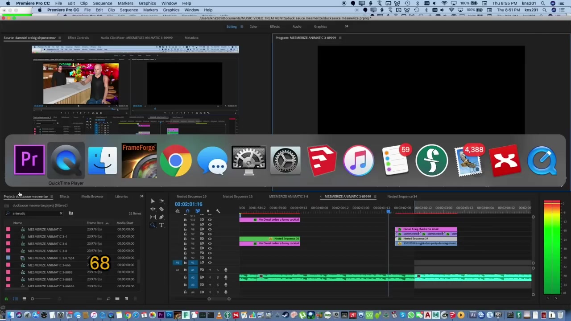The width and height of the screenshot is (571, 321).
Task: Open Libraries panel tab
Action: coord(121,196)
